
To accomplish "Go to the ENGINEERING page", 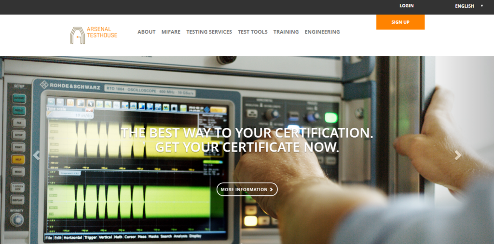I will coord(322,32).
